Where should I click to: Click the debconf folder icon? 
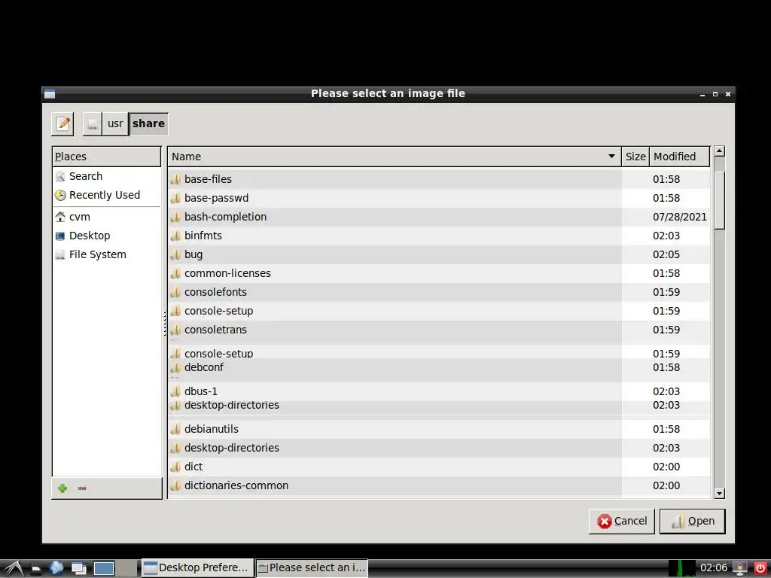(175, 367)
